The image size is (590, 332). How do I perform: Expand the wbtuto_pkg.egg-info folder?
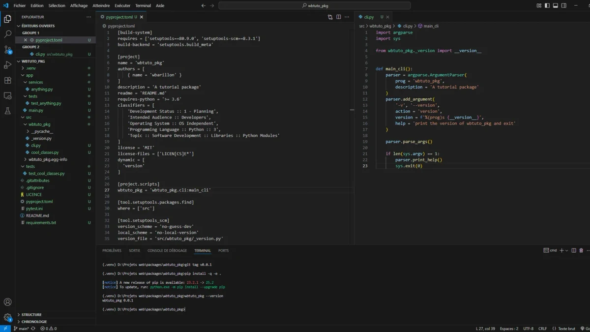(x=56, y=159)
